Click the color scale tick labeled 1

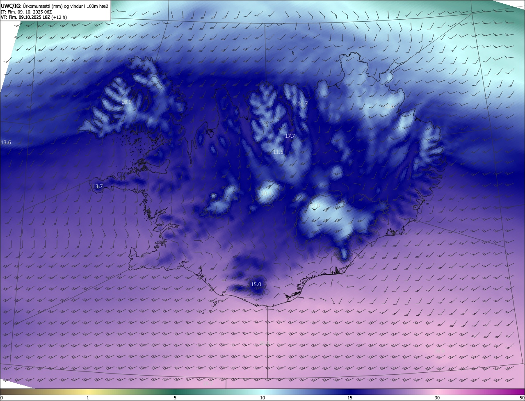pos(88,398)
